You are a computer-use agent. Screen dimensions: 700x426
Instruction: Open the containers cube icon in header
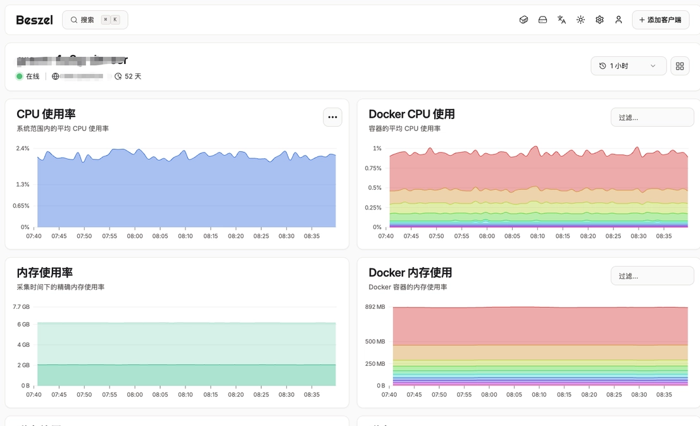point(523,20)
